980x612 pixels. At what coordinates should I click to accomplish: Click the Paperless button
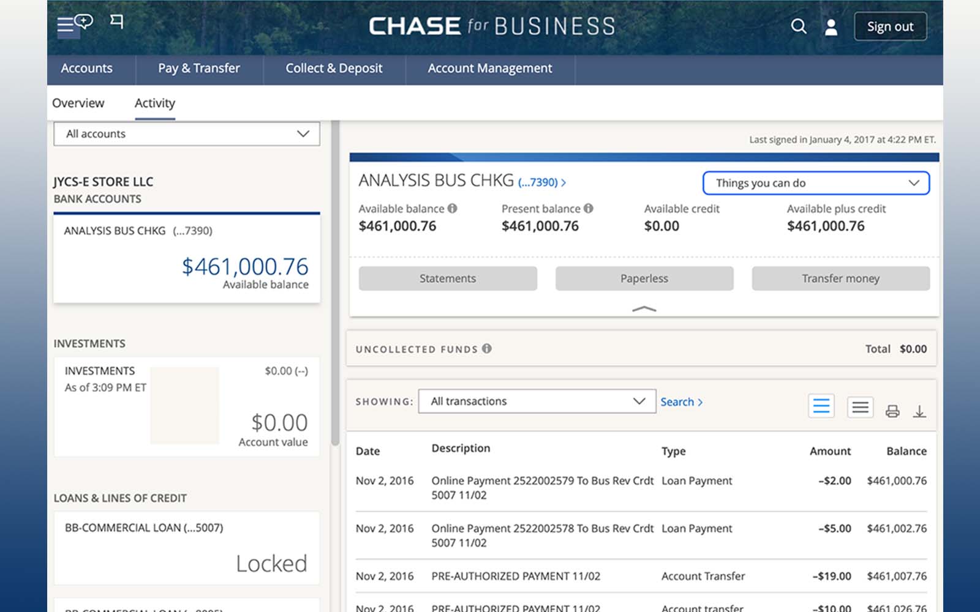[644, 278]
